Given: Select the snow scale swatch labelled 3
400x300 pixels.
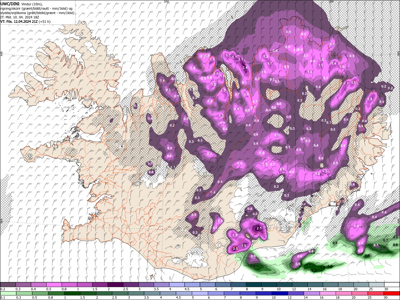Looking at the screenshot, I should [x=146, y=285].
